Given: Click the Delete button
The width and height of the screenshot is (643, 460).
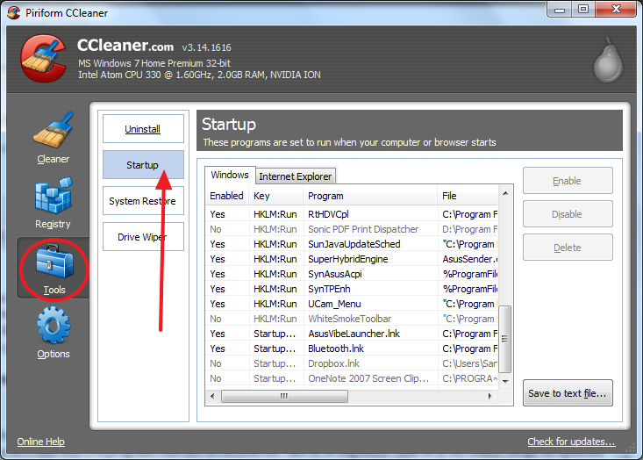Looking at the screenshot, I should (x=568, y=248).
